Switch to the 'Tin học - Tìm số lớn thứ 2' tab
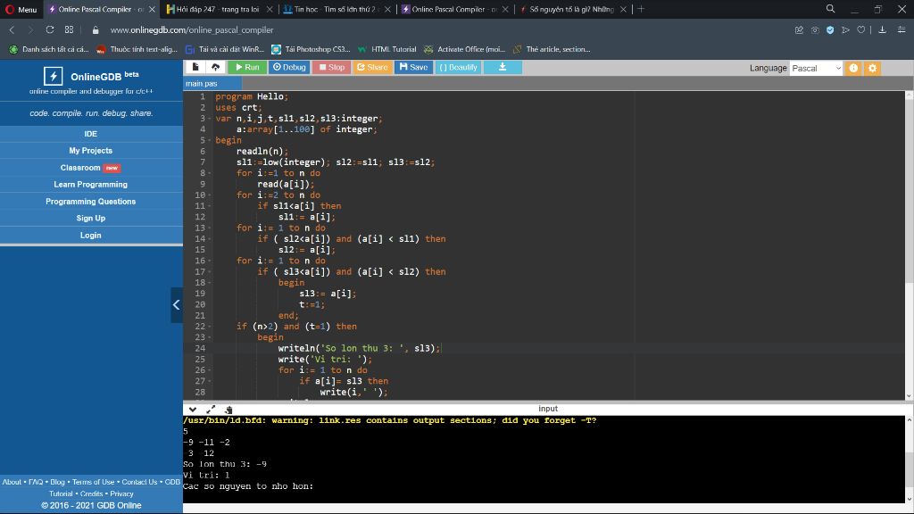The width and height of the screenshot is (914, 514). [x=336, y=9]
